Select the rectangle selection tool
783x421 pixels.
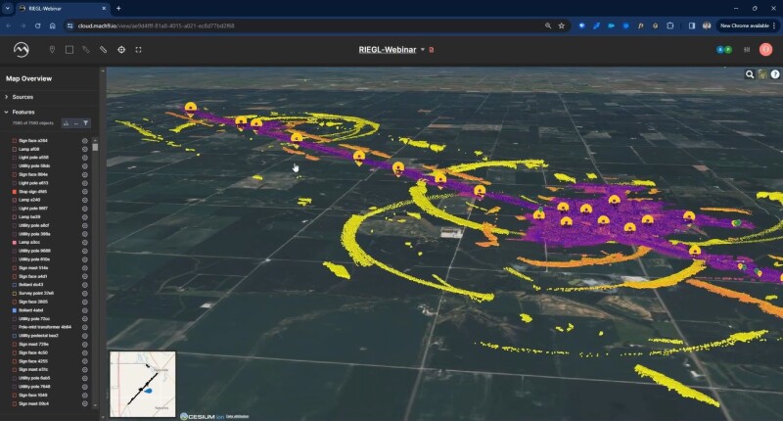click(x=69, y=49)
